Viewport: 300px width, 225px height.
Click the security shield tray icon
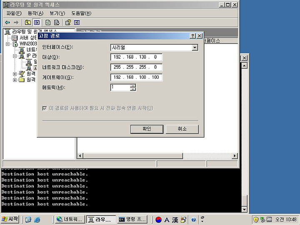(x=256, y=220)
